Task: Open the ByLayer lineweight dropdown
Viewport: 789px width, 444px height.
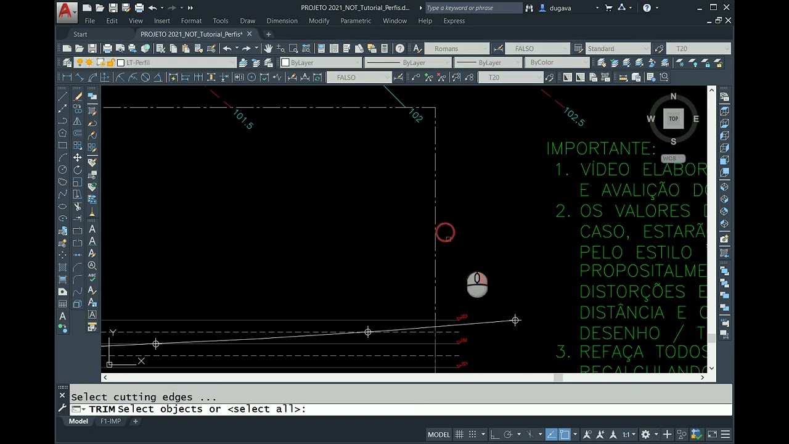Action: pos(488,62)
